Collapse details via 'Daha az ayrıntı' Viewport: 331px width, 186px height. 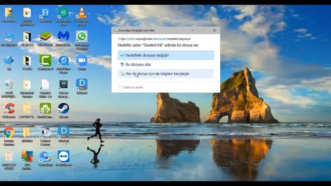(x=131, y=87)
